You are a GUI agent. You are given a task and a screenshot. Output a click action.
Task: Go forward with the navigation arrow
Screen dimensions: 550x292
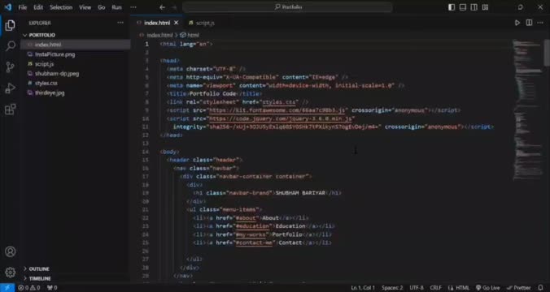pyautogui.click(x=174, y=7)
